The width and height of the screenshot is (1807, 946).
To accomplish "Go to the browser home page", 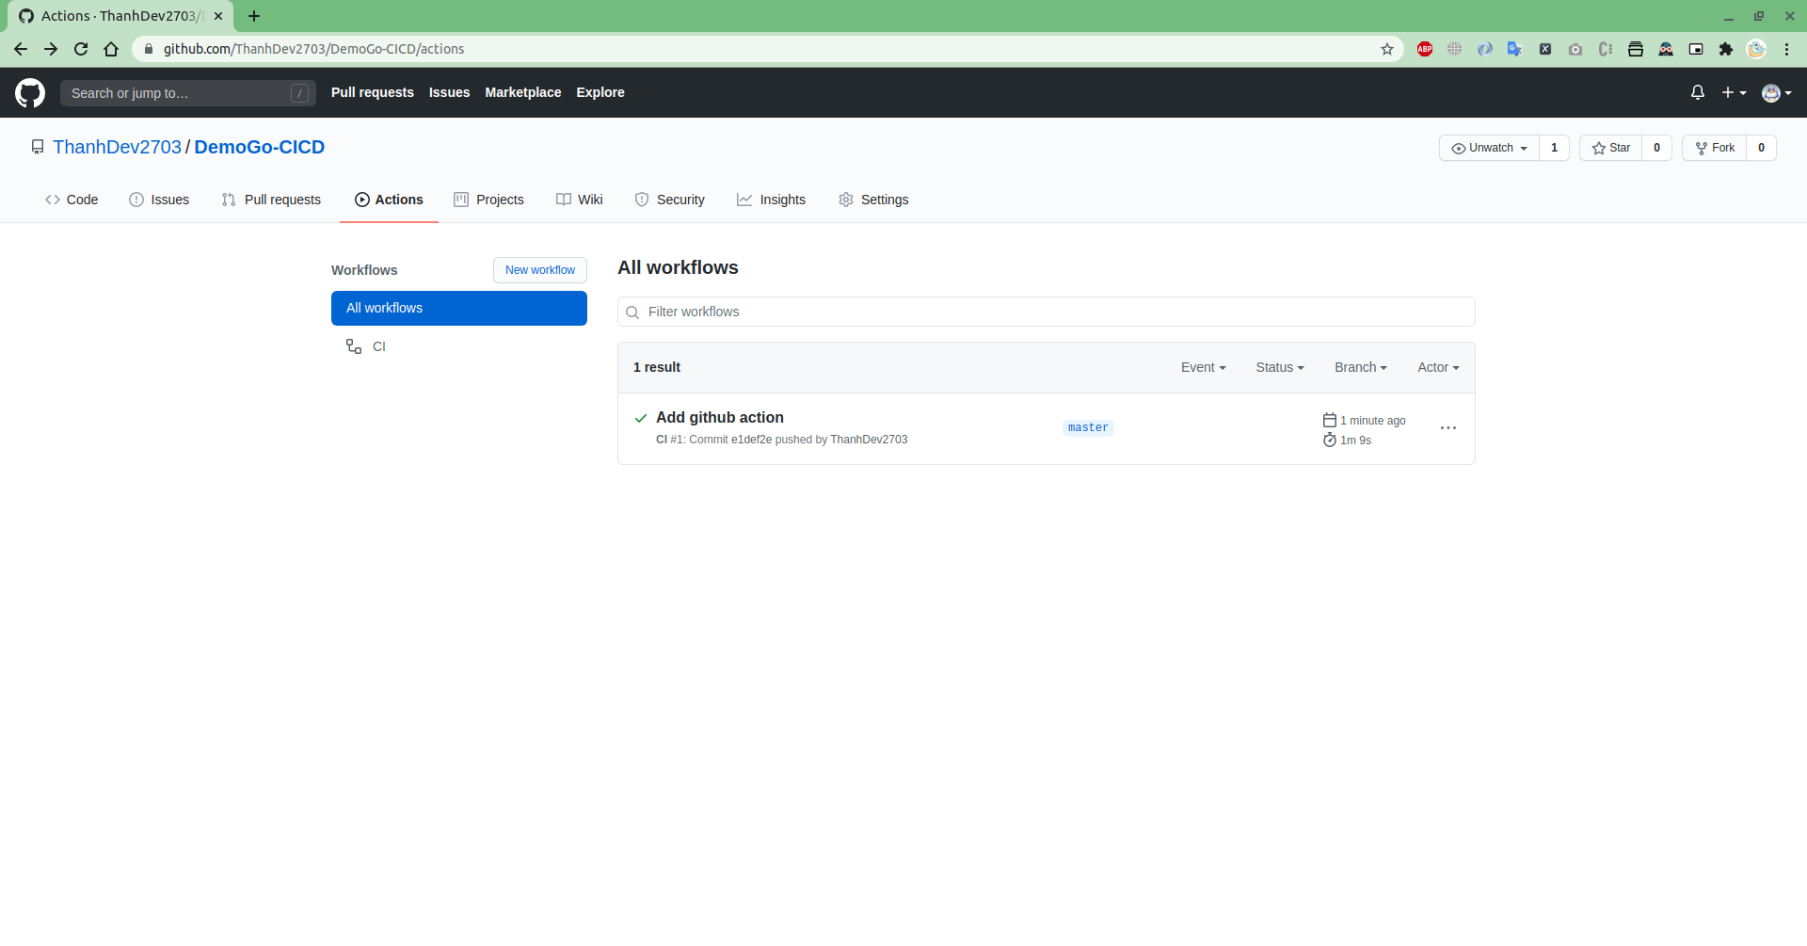I will click(111, 49).
